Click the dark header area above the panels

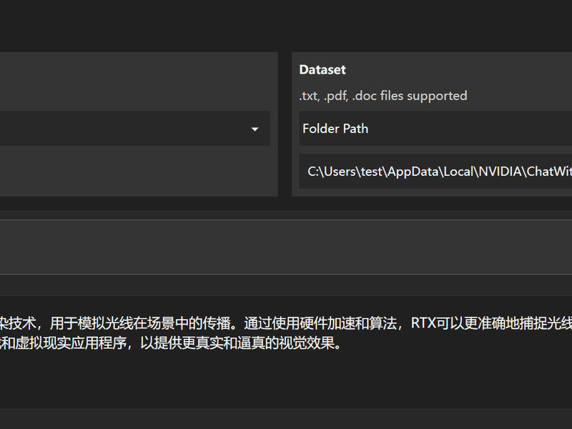[286, 26]
